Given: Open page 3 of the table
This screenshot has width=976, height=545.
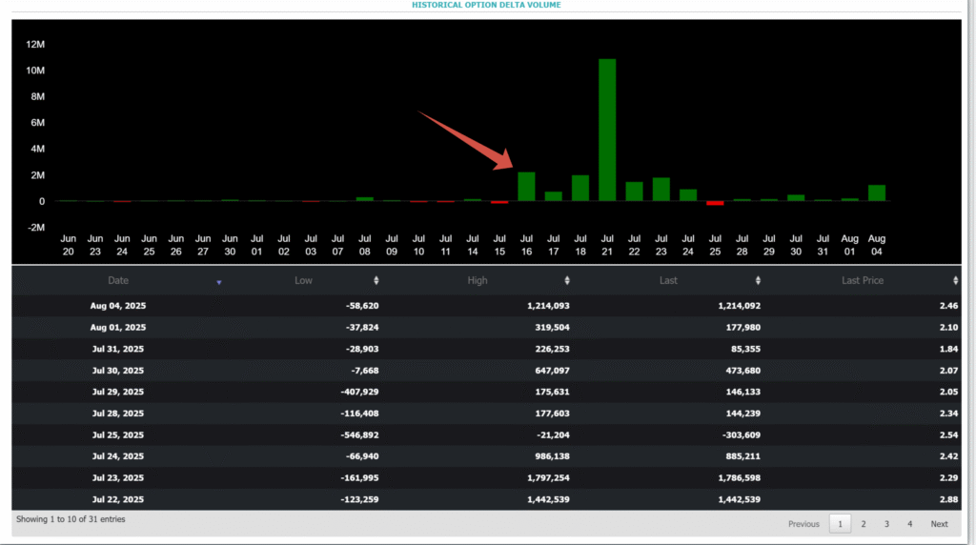Looking at the screenshot, I should point(886,524).
